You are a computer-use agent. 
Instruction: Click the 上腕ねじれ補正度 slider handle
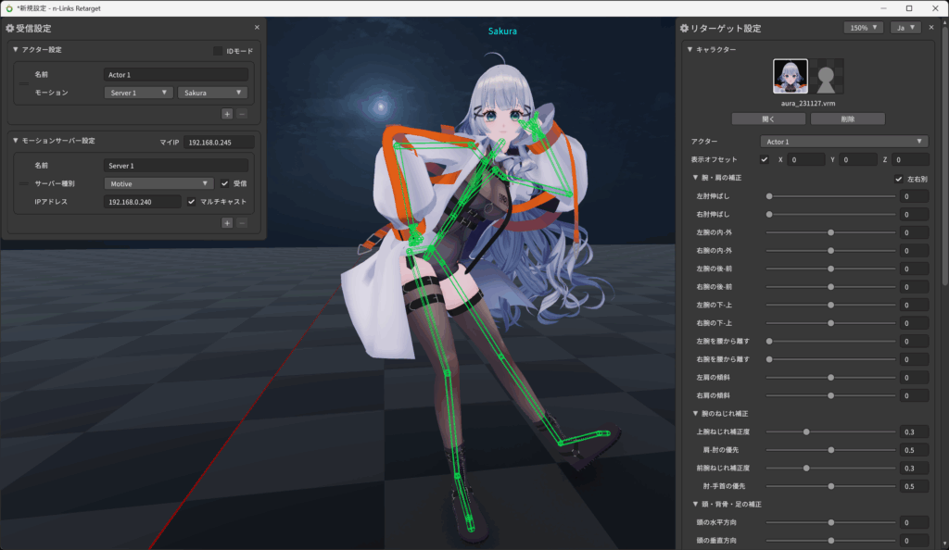coord(806,431)
